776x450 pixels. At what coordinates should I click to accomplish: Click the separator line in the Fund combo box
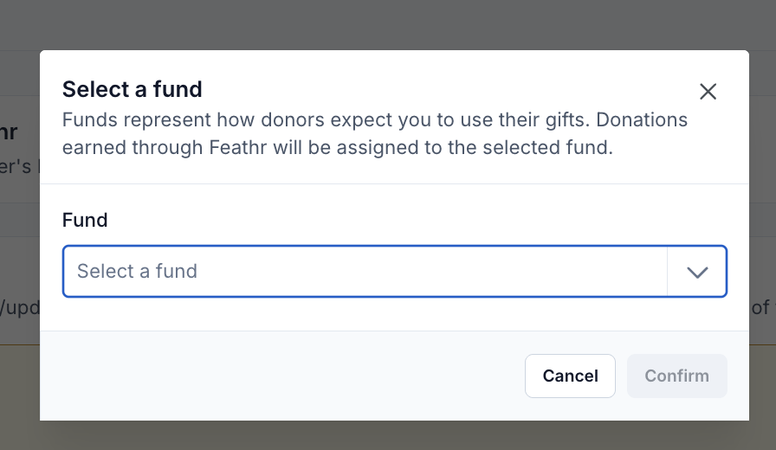click(x=668, y=272)
